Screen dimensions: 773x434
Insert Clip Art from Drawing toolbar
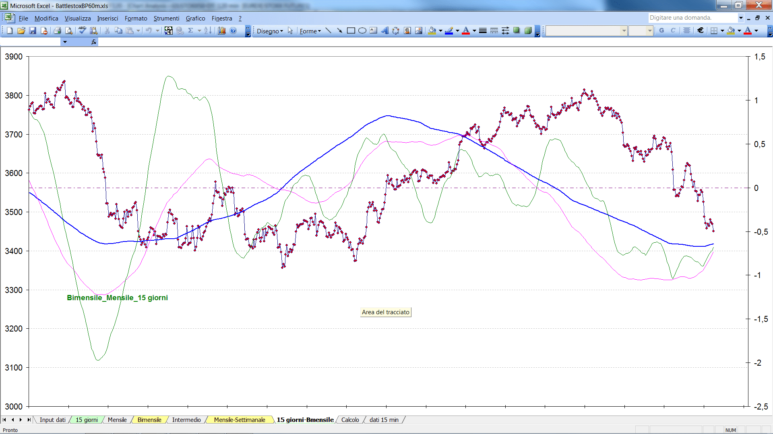pyautogui.click(x=407, y=31)
